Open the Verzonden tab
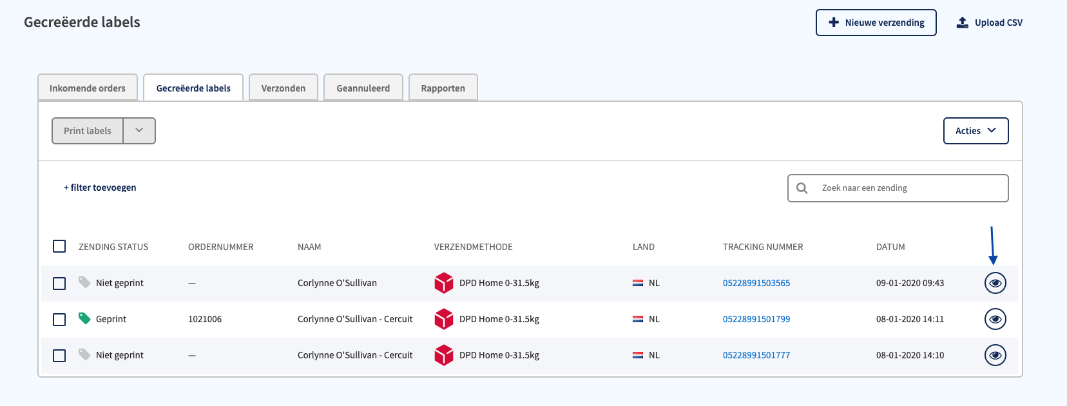 pyautogui.click(x=284, y=88)
